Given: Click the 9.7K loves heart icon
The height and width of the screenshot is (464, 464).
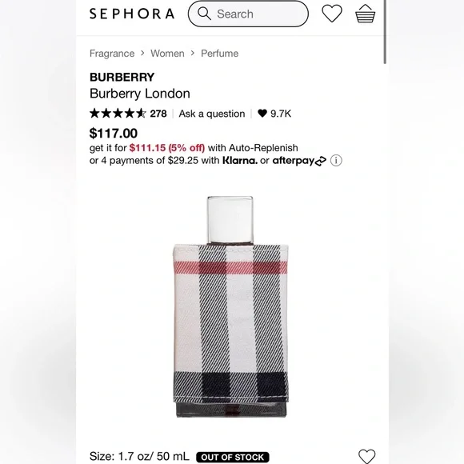Looking at the screenshot, I should (262, 113).
